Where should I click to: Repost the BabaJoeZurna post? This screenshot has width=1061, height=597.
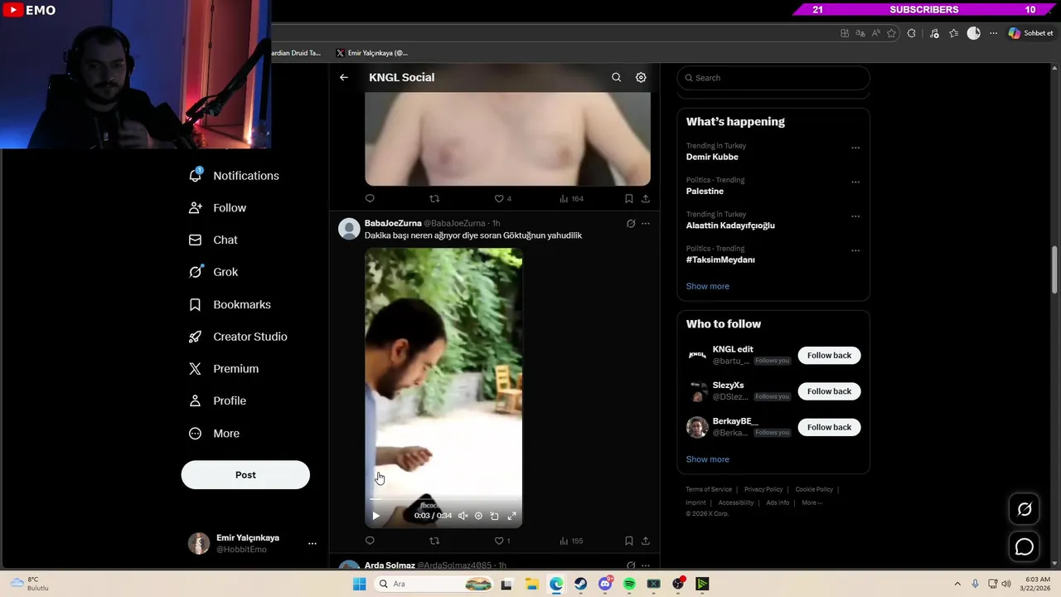(x=434, y=541)
